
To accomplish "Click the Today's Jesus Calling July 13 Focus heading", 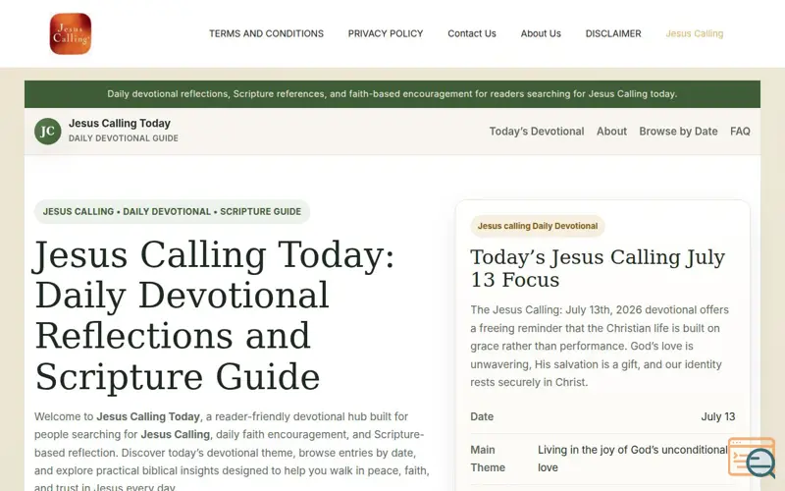I will 598,268.
